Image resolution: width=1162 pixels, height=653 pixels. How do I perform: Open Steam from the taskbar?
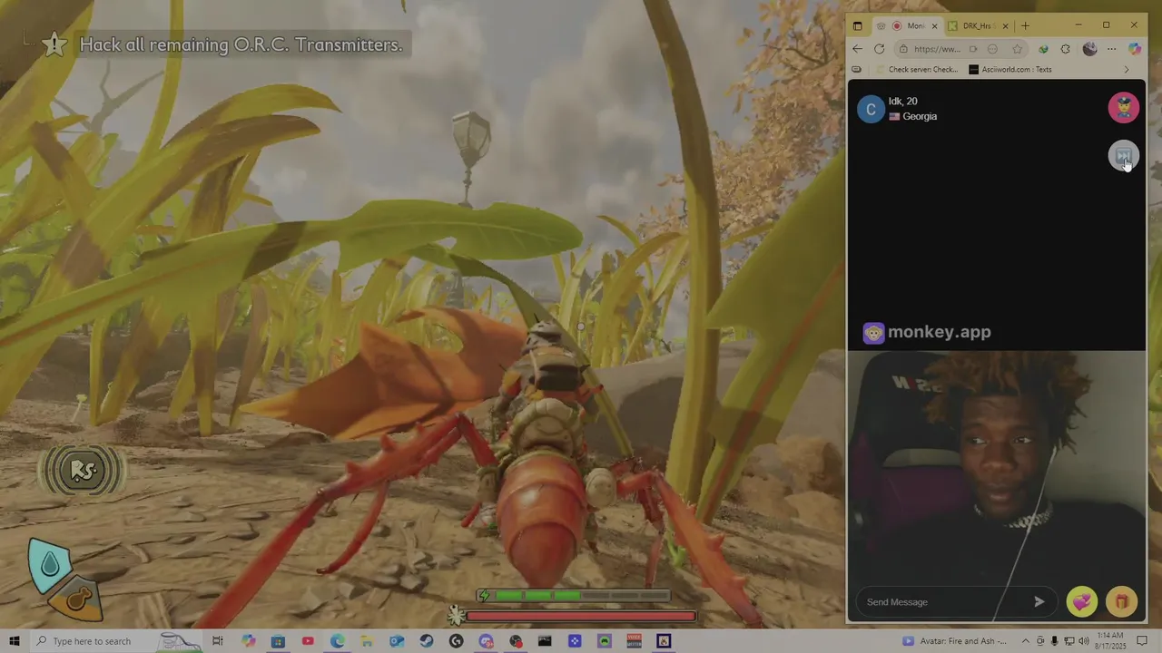pos(427,641)
